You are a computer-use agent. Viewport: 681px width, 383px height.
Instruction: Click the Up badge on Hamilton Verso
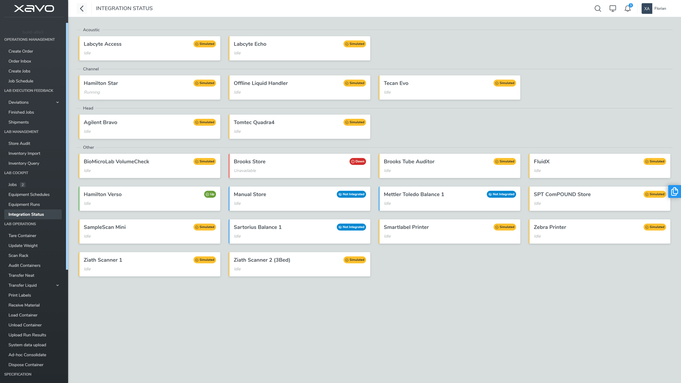point(210,194)
